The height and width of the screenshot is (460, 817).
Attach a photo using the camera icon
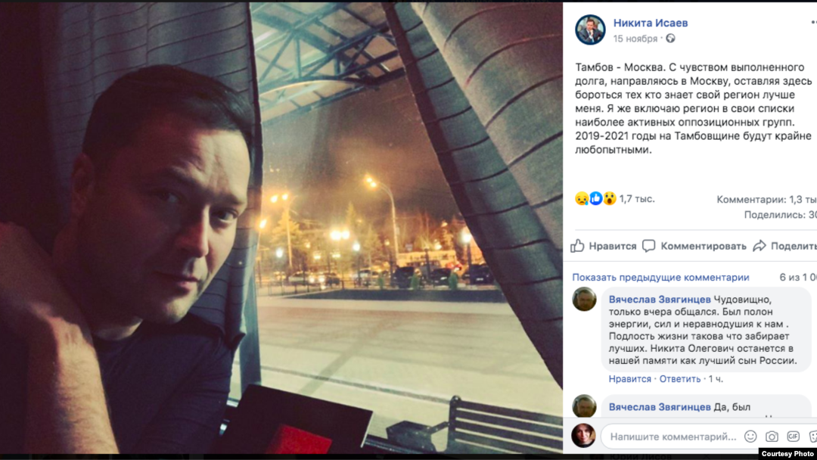tap(772, 437)
